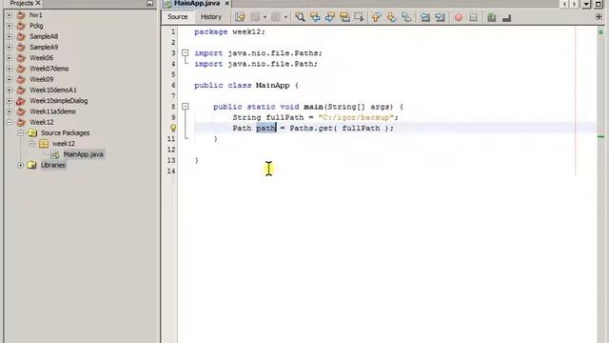Minimize the Projects panel

coord(149,3)
